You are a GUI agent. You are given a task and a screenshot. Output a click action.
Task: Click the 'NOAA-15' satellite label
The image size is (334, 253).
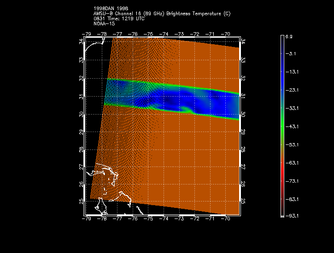point(104,23)
